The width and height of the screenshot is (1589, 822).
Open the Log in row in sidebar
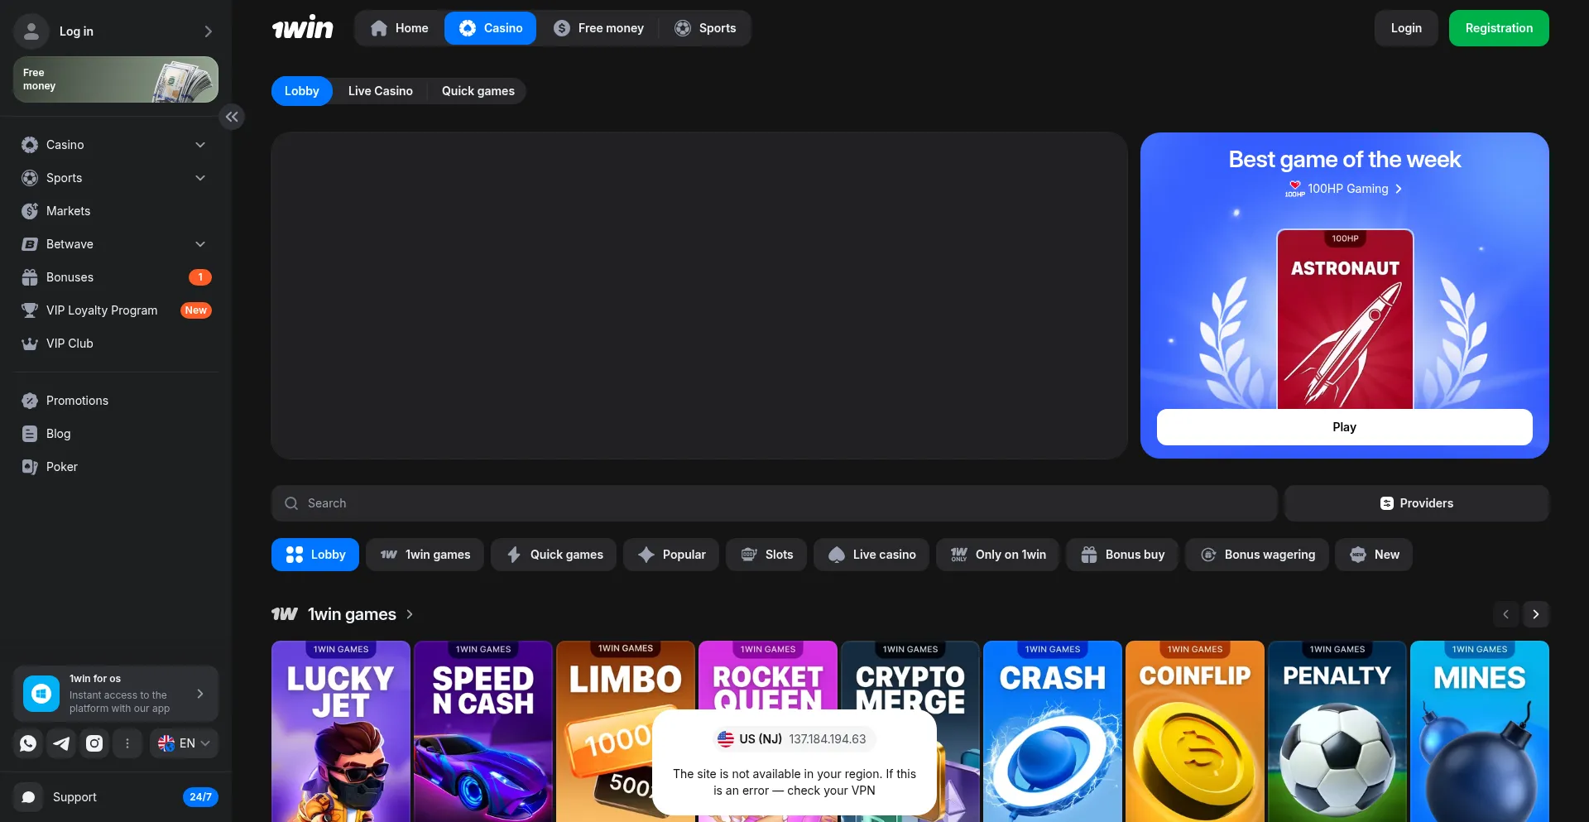[116, 31]
